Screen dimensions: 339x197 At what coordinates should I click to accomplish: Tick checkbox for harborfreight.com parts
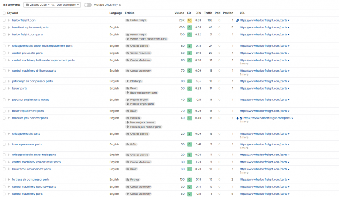tap(4, 34)
